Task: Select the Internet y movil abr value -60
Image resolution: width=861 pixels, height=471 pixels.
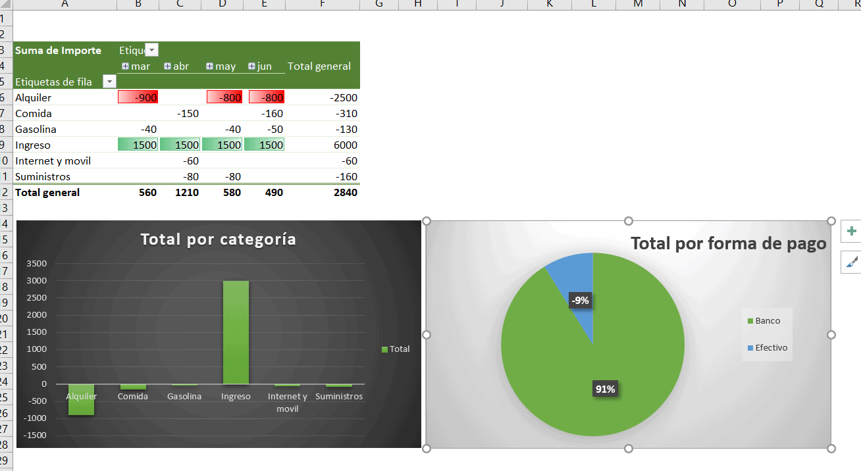Action: coord(180,161)
